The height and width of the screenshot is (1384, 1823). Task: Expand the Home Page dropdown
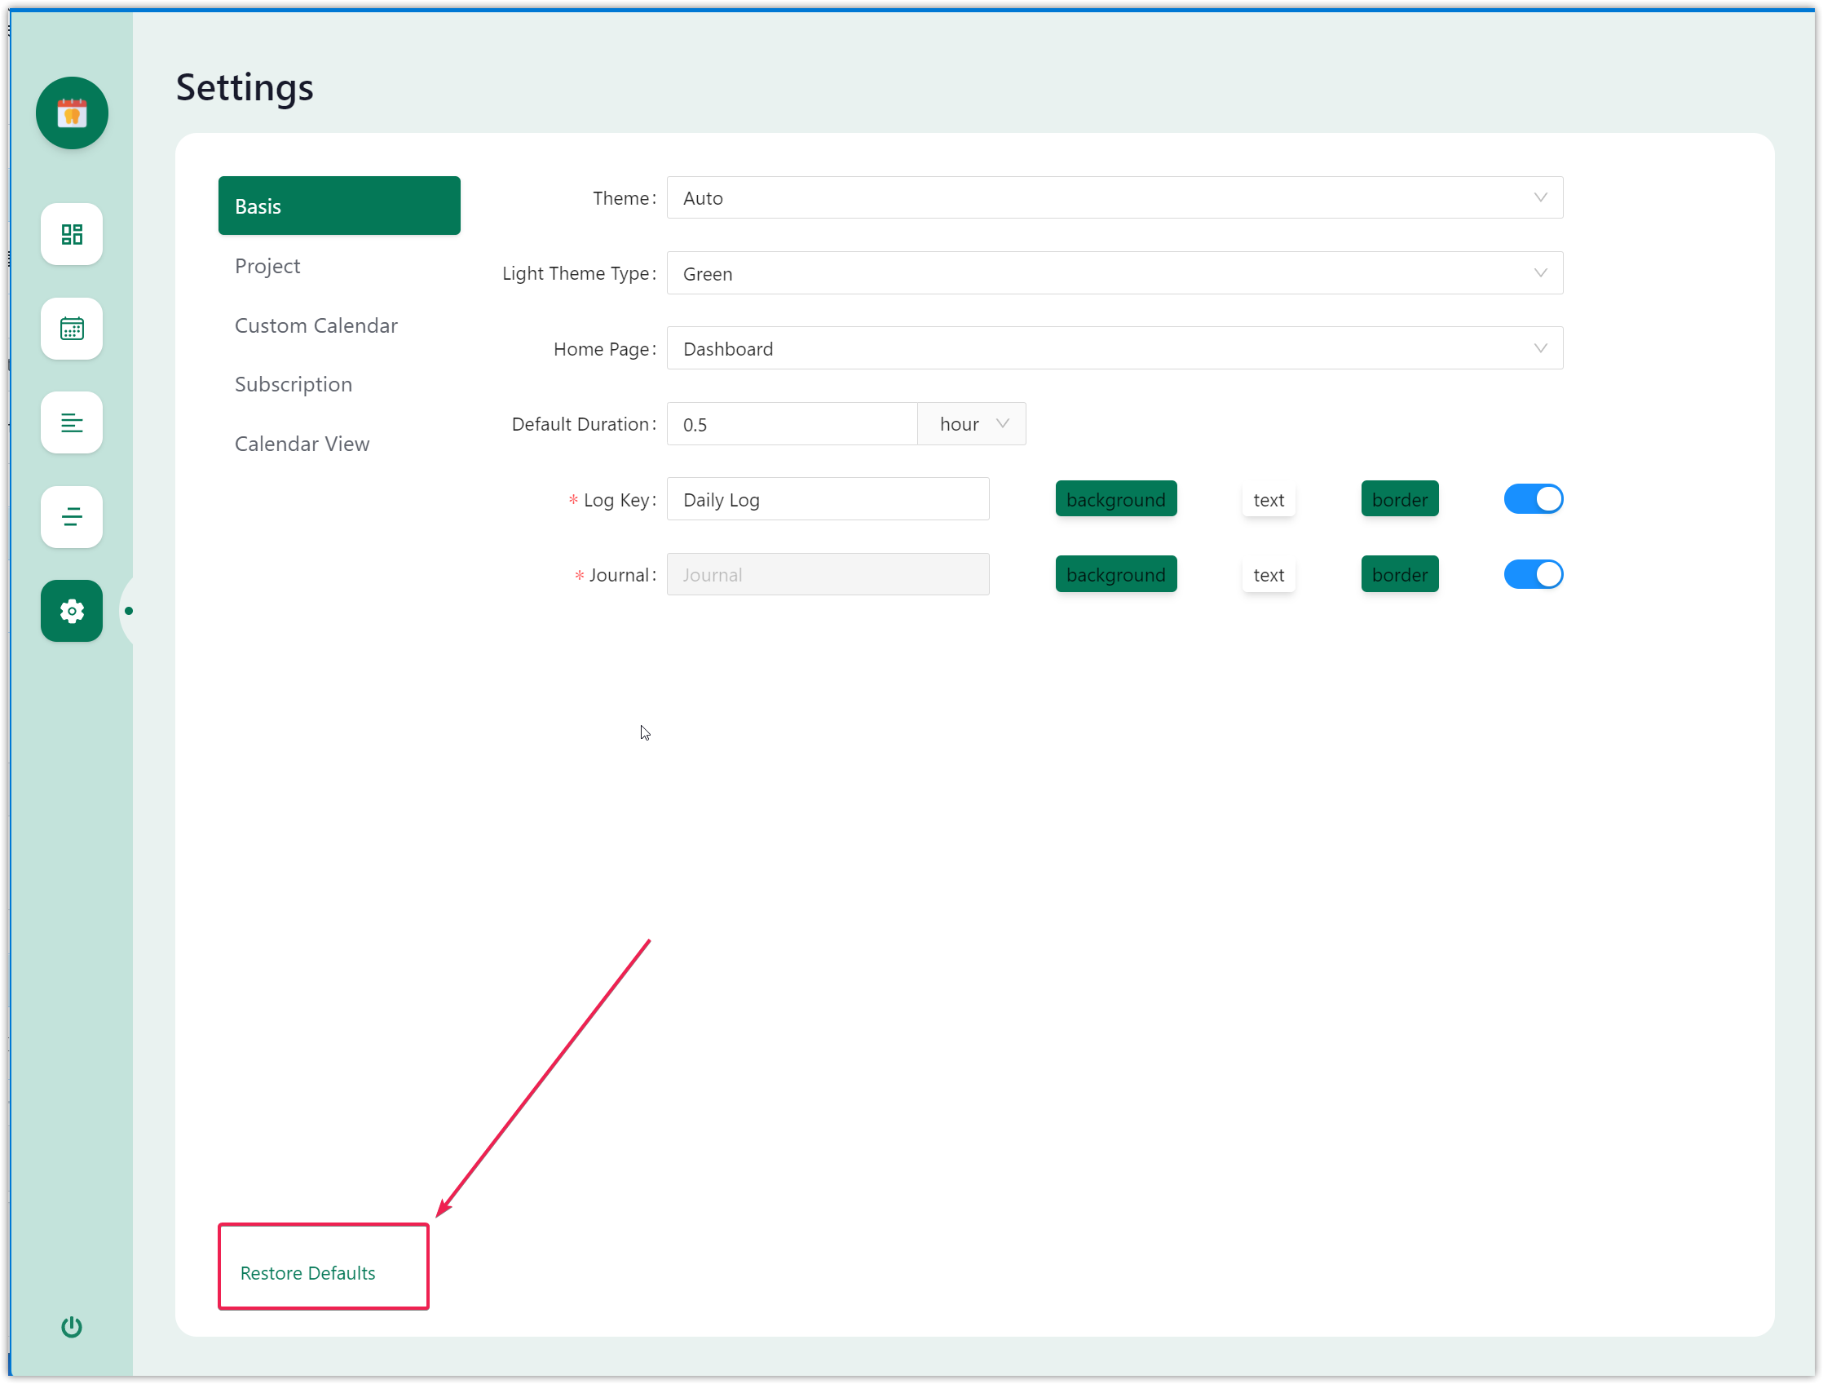(x=1115, y=349)
